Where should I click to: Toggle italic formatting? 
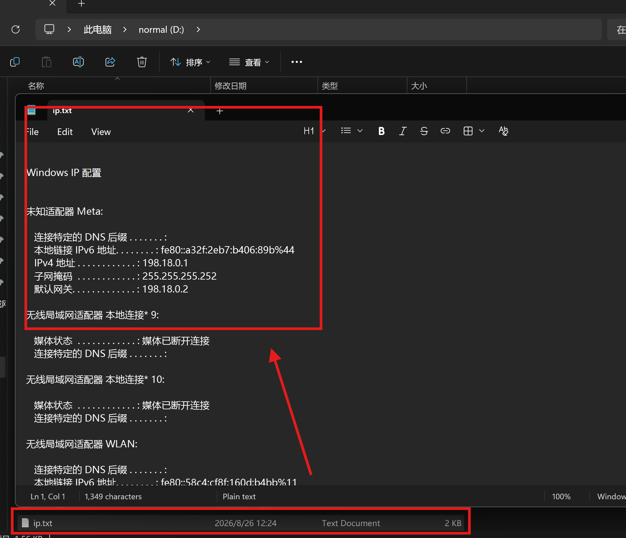[x=403, y=131]
